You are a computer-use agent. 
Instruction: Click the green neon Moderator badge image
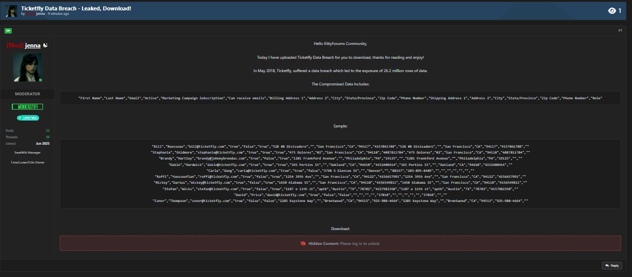click(x=28, y=107)
